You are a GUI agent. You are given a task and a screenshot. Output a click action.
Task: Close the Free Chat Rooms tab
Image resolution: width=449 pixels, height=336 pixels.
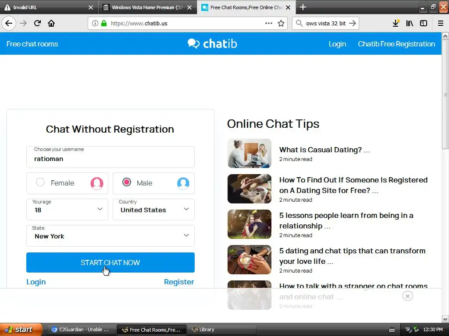[x=288, y=7]
